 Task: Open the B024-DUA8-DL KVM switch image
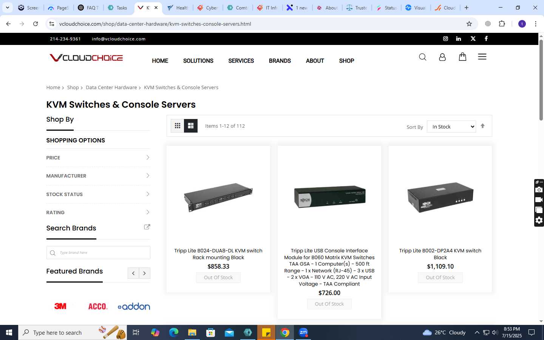point(218,197)
